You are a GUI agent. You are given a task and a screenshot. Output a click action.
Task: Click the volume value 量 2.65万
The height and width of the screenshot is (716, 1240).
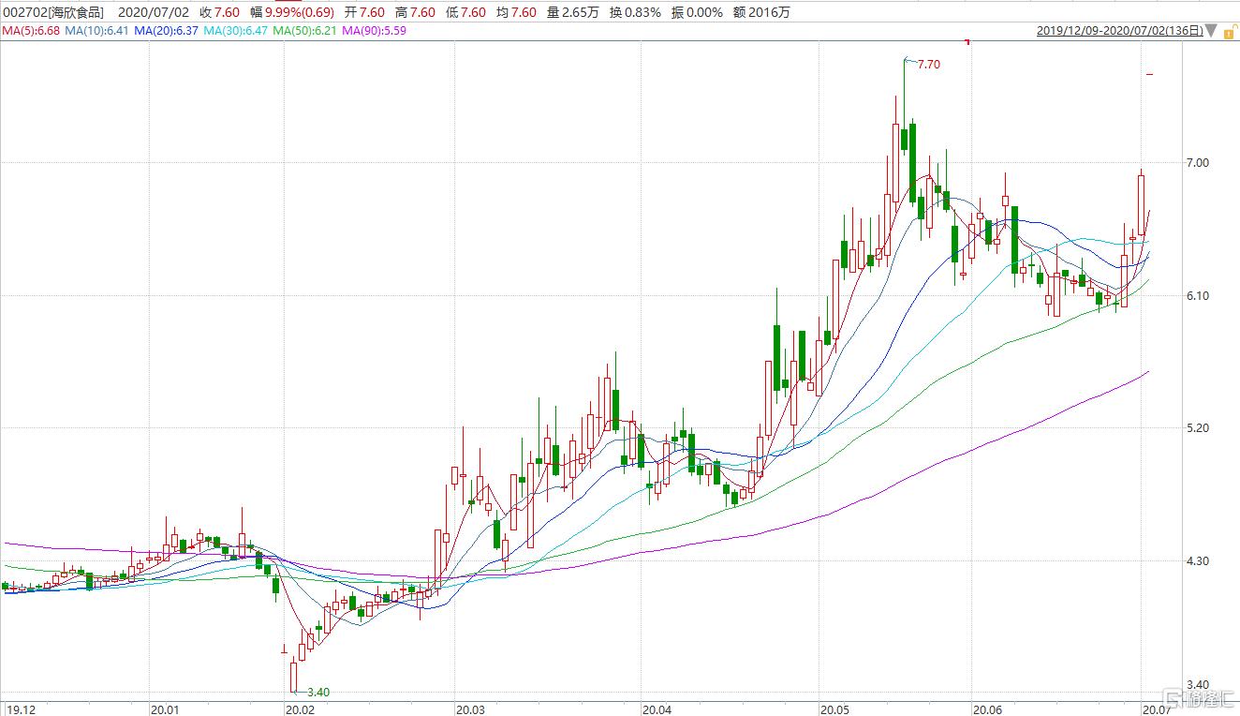point(573,12)
